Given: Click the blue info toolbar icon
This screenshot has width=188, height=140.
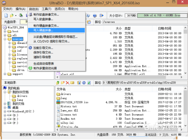Looking at the screenshot, I should click(88, 15).
